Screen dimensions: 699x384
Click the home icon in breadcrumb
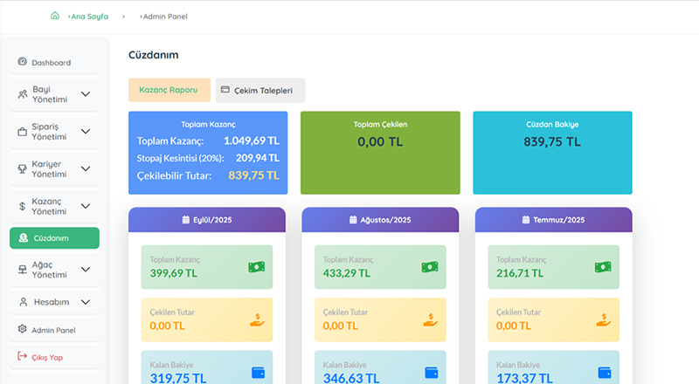point(55,16)
